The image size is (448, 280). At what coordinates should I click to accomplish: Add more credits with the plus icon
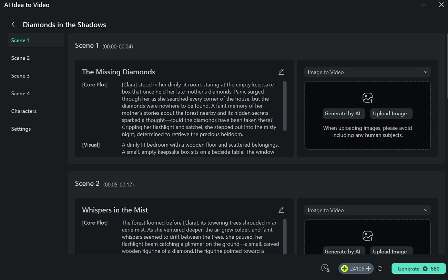(x=368, y=269)
